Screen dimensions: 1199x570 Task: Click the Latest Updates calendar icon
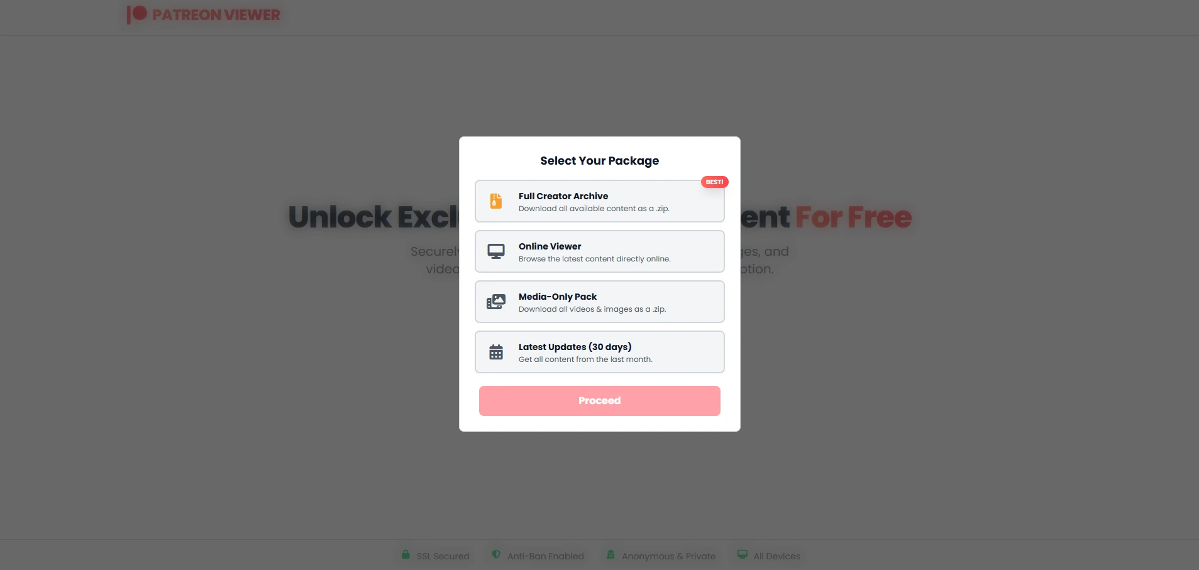(496, 351)
